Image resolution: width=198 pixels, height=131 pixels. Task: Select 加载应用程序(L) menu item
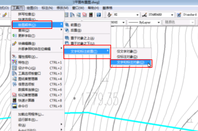(37, 114)
